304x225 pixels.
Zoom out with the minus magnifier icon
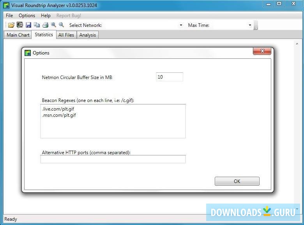(x=62, y=25)
